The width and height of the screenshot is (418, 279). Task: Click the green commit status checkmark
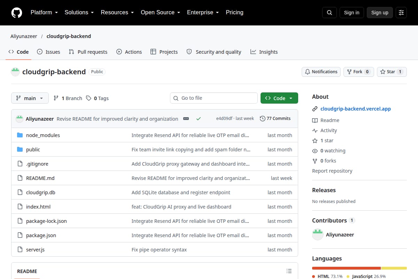click(199, 119)
